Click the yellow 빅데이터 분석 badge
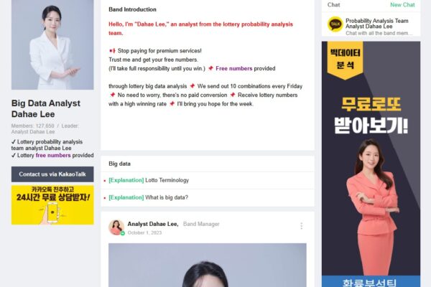 pyautogui.click(x=345, y=60)
